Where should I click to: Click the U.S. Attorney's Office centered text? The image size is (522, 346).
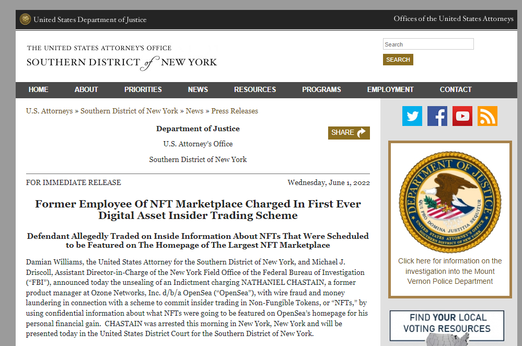coord(198,144)
